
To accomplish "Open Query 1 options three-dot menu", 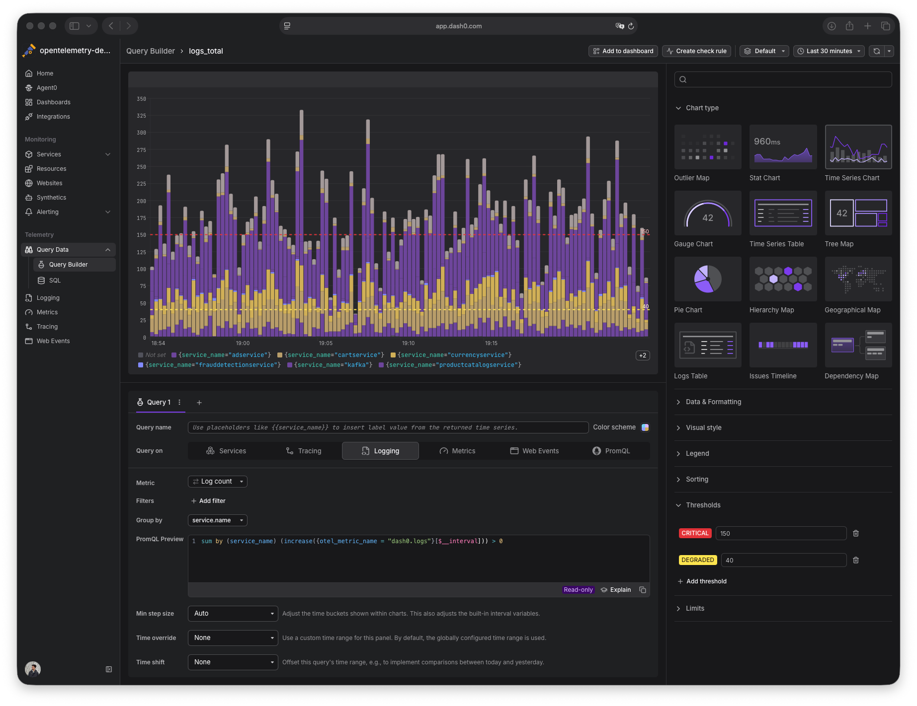I will click(179, 402).
